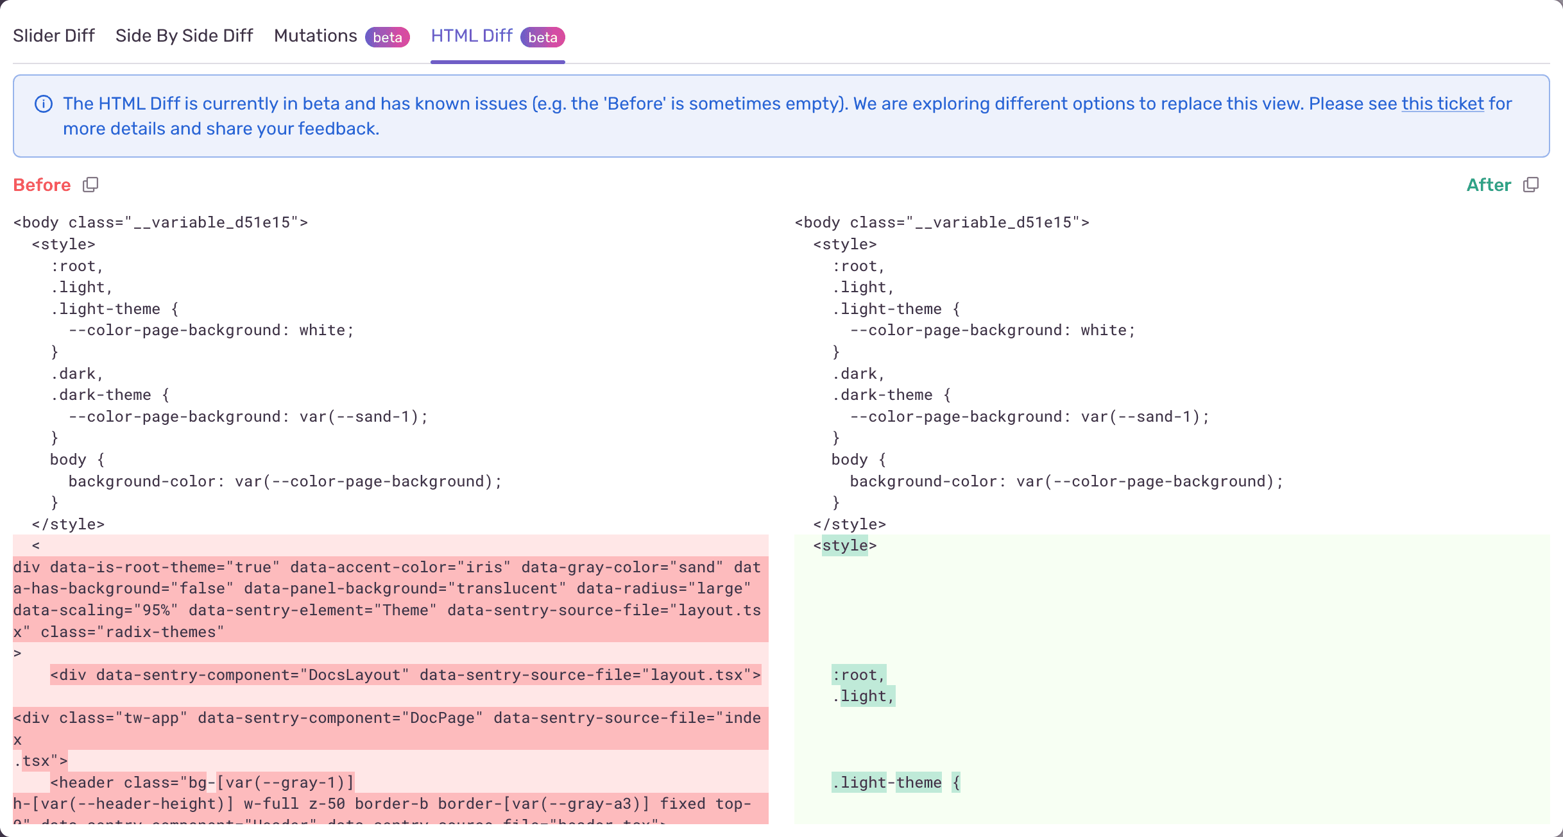The height and width of the screenshot is (837, 1563).
Task: Click the info icon in the beta notice
Action: [x=44, y=104]
